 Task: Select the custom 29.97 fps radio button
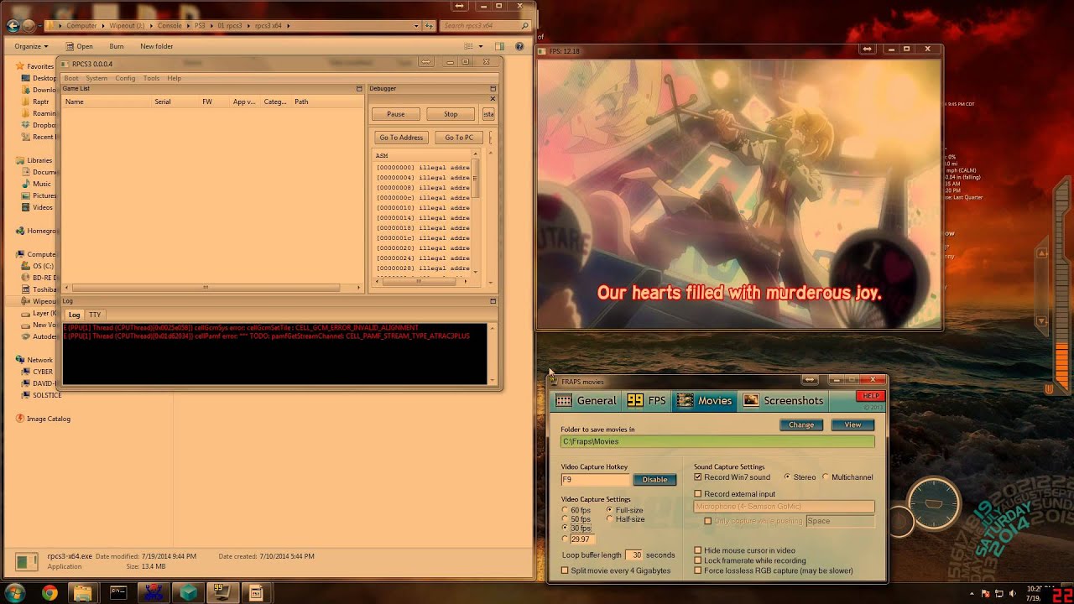click(565, 539)
